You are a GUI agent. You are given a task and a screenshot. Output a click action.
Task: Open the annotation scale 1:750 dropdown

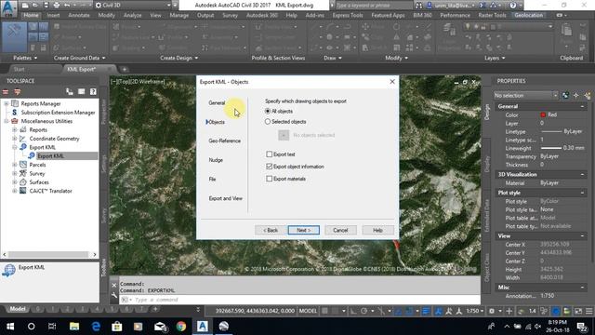(475, 311)
